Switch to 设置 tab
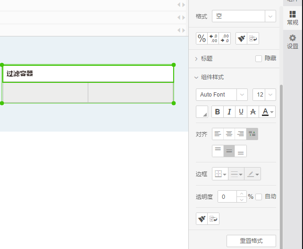This screenshot has width=303, height=249. 293,42
